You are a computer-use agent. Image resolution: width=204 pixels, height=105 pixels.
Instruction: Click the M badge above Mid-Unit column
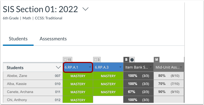[156, 60]
